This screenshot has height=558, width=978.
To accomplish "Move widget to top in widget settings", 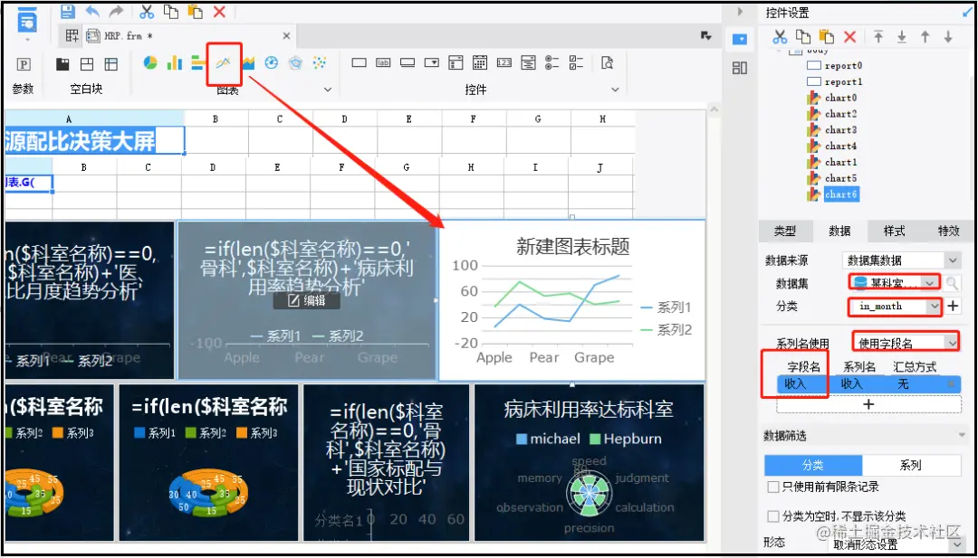I will pyautogui.click(x=878, y=37).
